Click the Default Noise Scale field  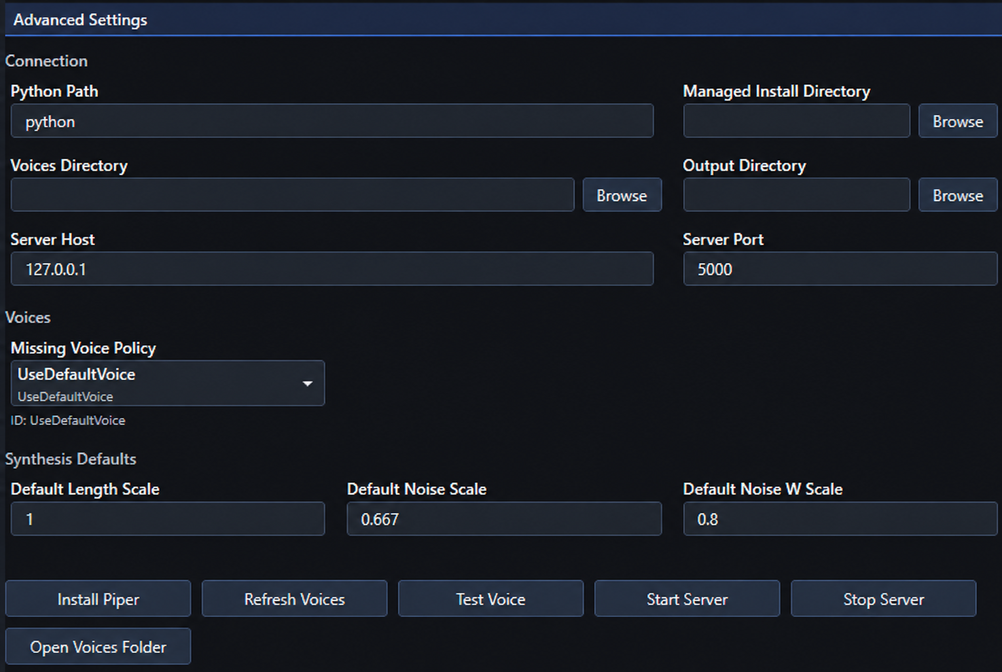[504, 519]
